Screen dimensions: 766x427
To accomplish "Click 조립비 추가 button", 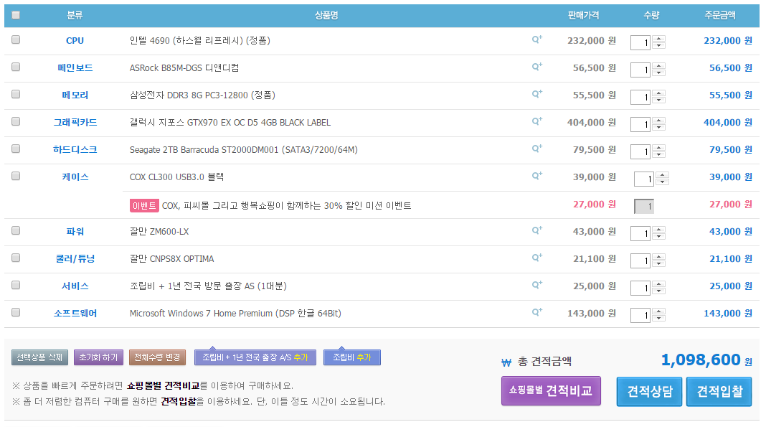I will 351,357.
